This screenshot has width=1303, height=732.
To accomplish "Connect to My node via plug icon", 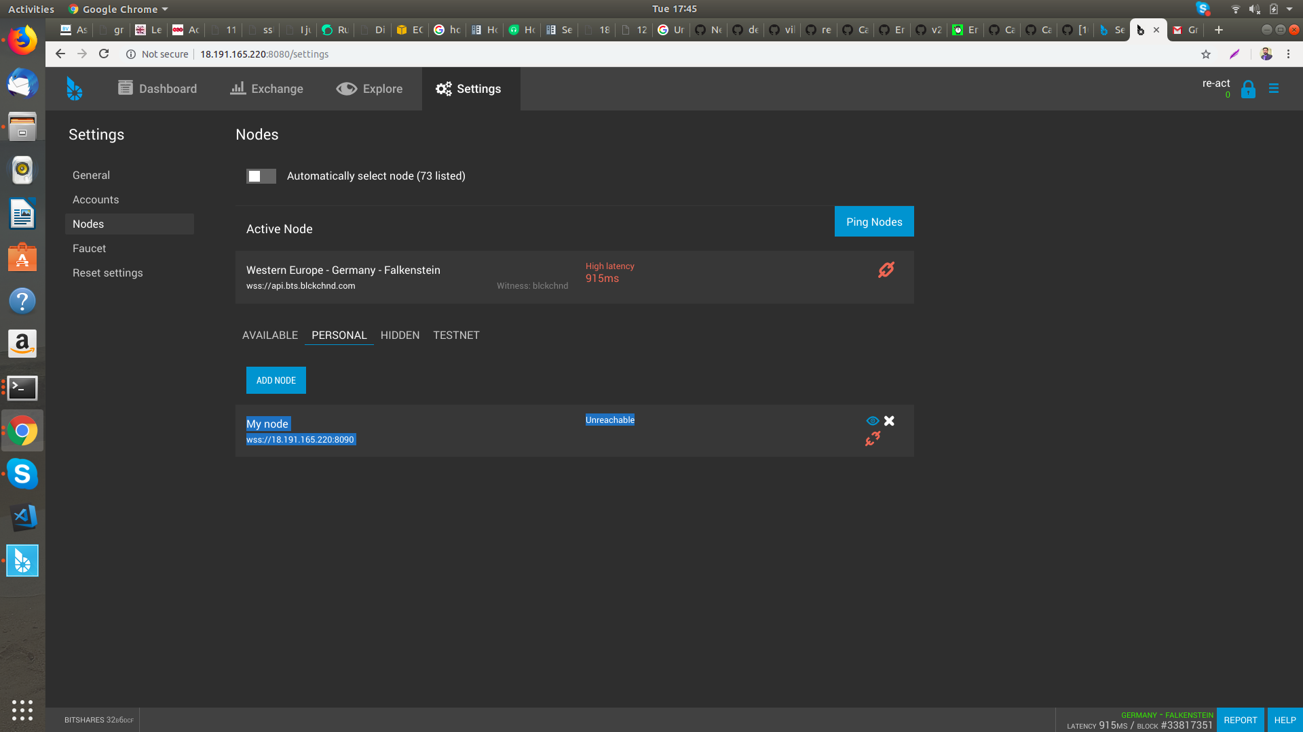I will (873, 439).
